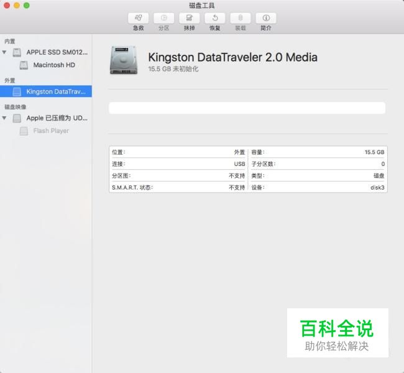Click the 类型 value 磁盘
404x373 pixels.
click(379, 176)
